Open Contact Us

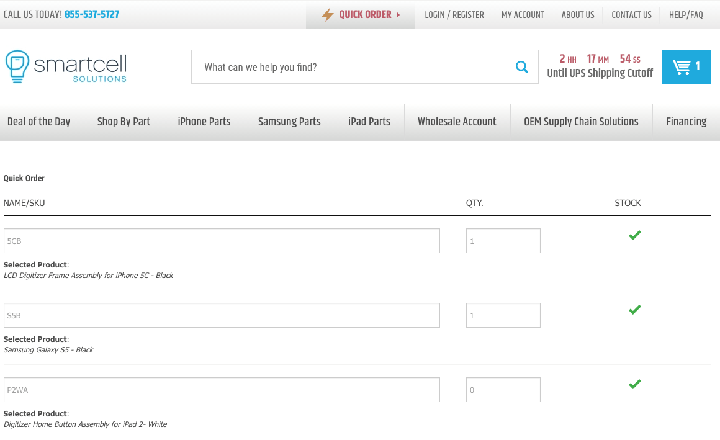tap(631, 15)
